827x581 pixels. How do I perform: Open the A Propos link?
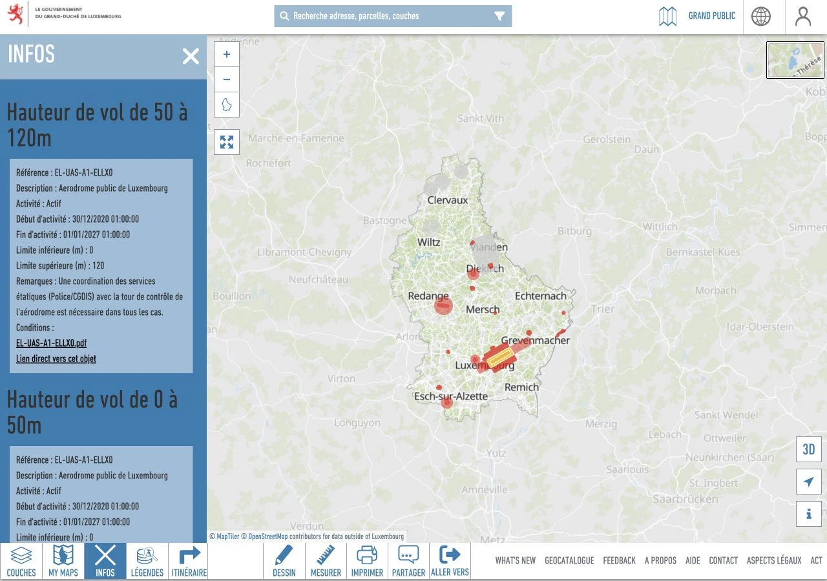pyautogui.click(x=660, y=560)
